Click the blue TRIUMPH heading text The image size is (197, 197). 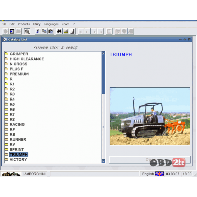[121, 55]
